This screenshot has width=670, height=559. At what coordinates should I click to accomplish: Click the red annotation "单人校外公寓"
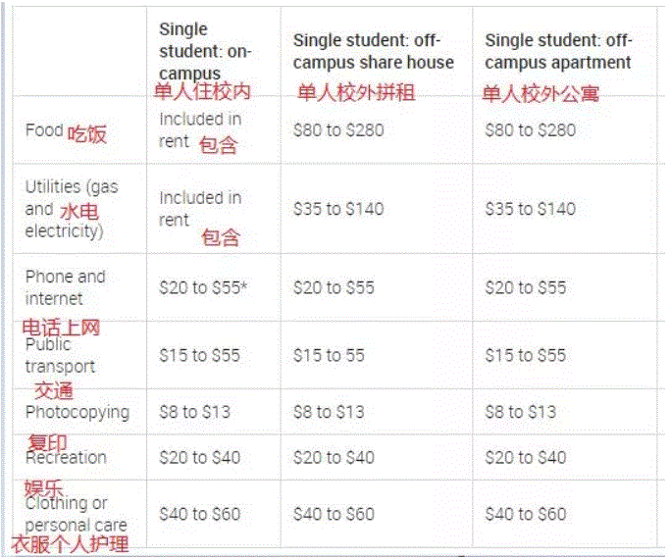tap(540, 94)
